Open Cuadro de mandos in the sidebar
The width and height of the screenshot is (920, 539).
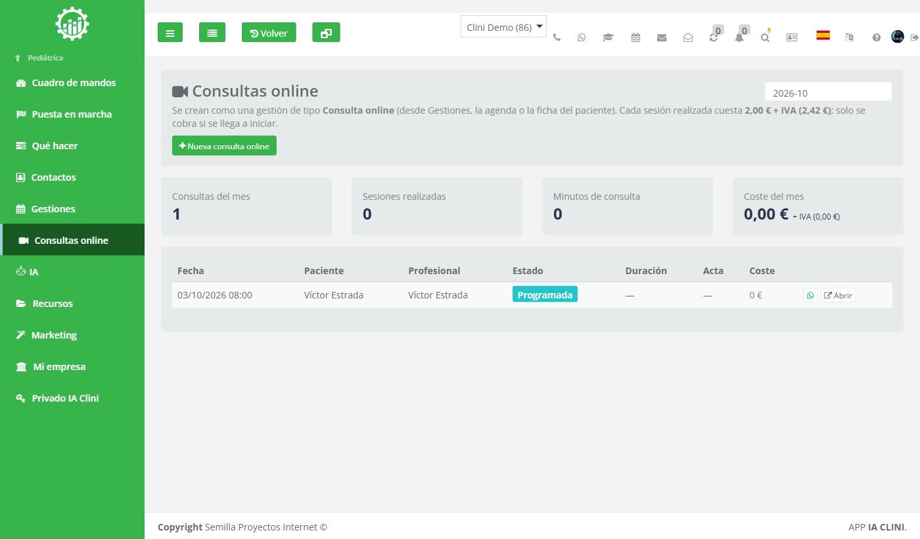tap(72, 83)
